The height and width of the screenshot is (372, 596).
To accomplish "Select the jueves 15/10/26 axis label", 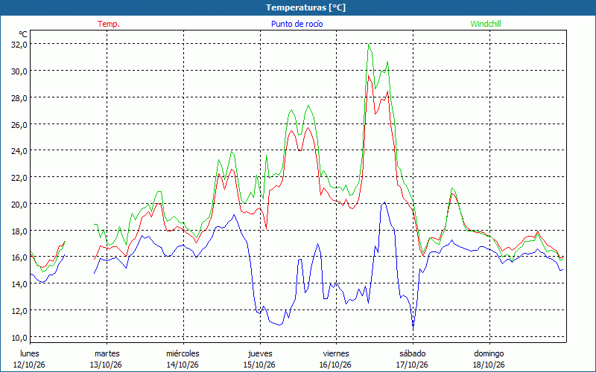I will [259, 359].
